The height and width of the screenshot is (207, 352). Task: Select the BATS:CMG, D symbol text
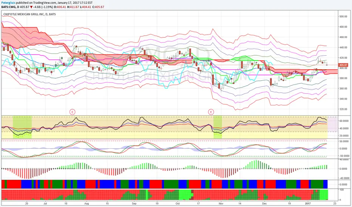[10, 7]
